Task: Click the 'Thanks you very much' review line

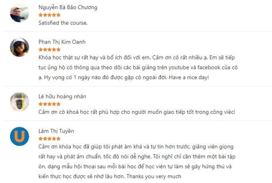Action: point(110,177)
